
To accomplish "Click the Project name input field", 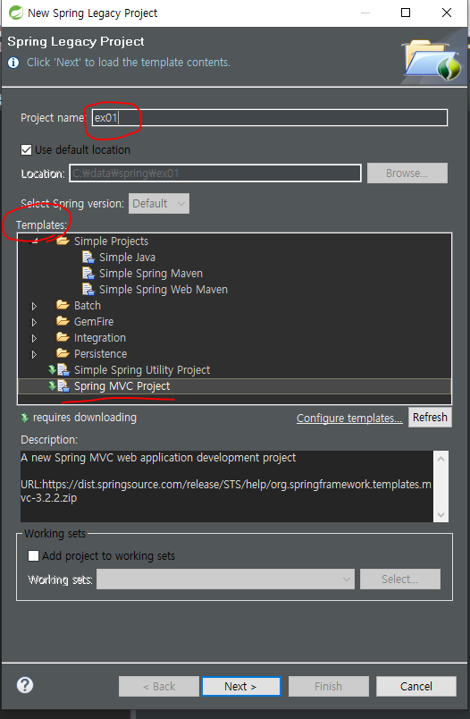I will (269, 117).
